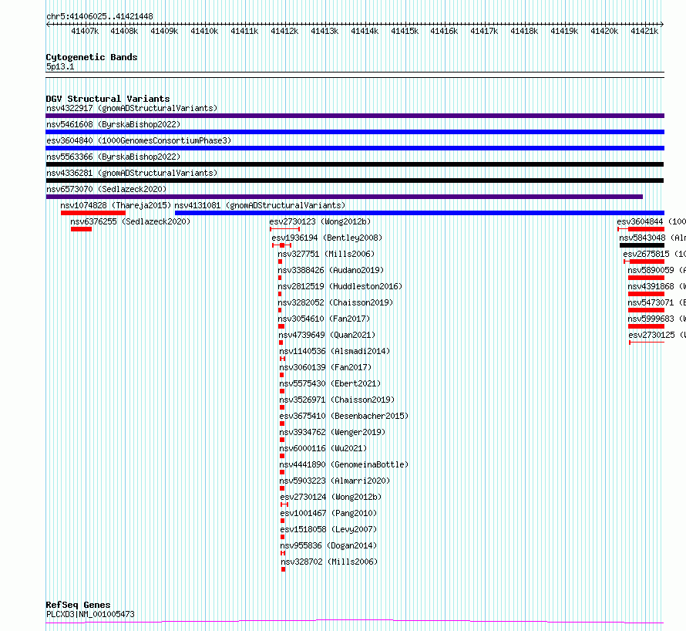Screen dimensions: 686x631
Task: Select esv3604844 variant label at right
Action: pos(651,221)
